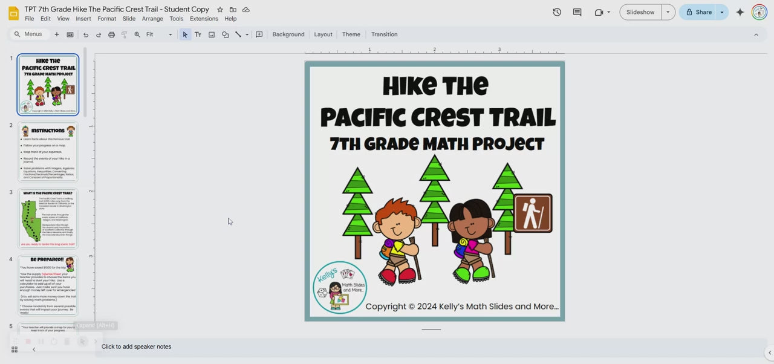Select slide 5 thumbnail
Screen dimensions: 774x364
coord(48,328)
